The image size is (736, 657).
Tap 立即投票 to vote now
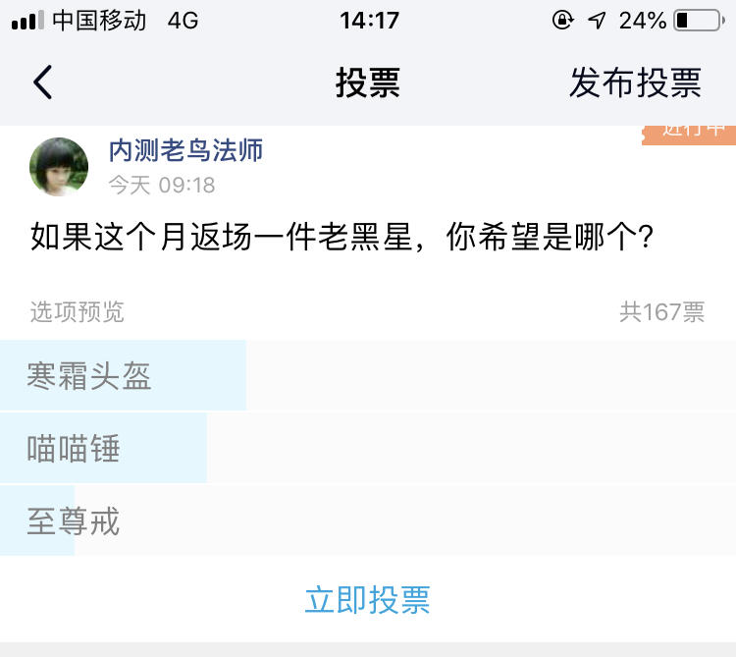coord(368,600)
